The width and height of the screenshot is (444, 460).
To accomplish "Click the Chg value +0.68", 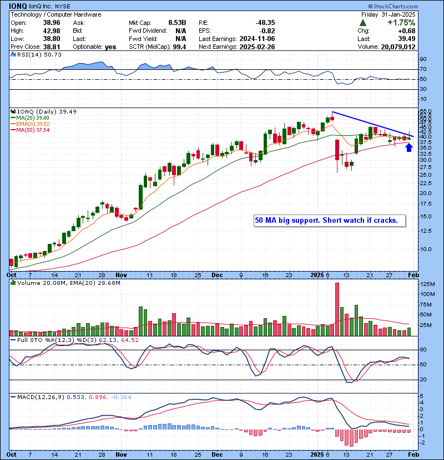I will (x=407, y=31).
